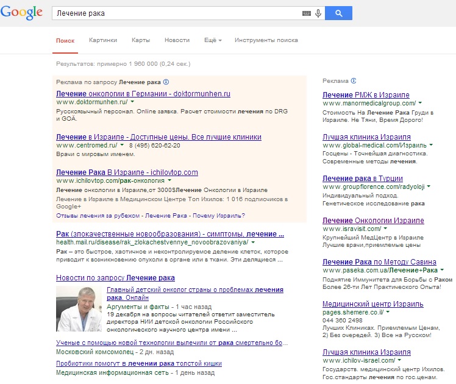Viewport: 456px width, 384px height.
Task: Expand the Ещё menu
Action: [213, 40]
